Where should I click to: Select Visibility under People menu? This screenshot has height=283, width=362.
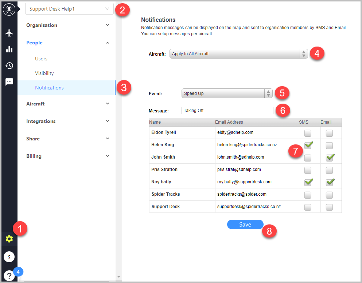44,73
